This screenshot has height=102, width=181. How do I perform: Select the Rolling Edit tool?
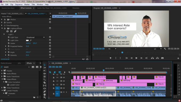(x=44, y=74)
